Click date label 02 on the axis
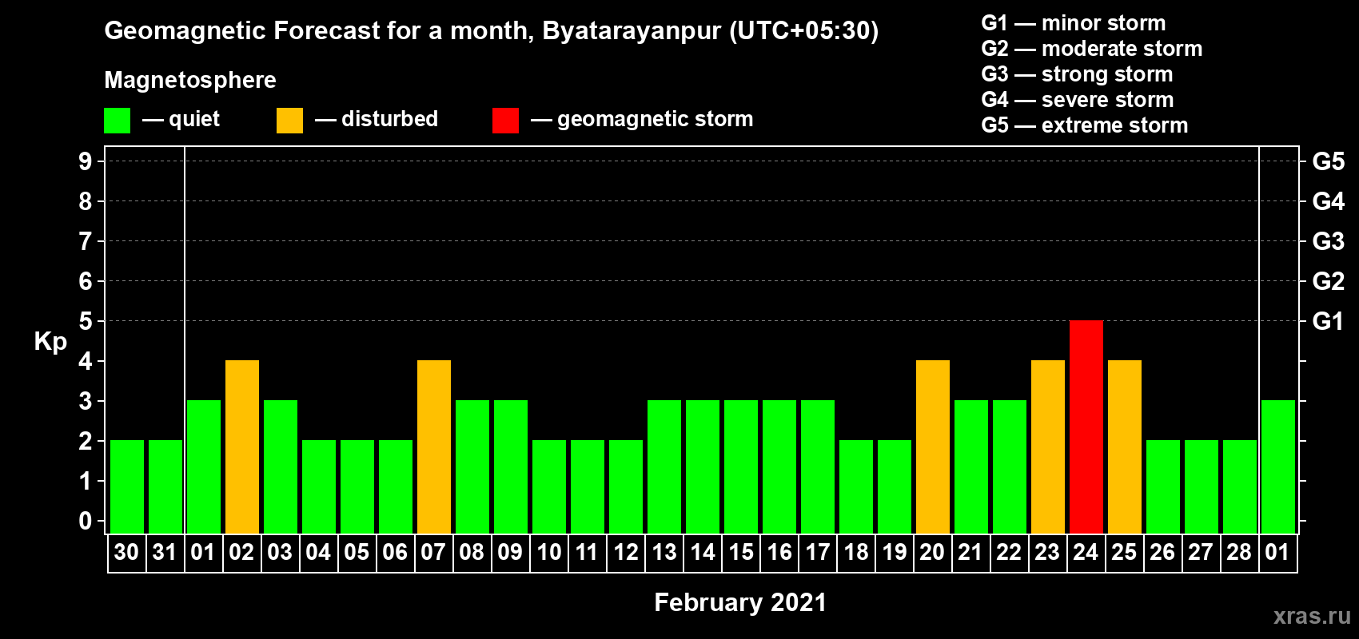 point(241,553)
